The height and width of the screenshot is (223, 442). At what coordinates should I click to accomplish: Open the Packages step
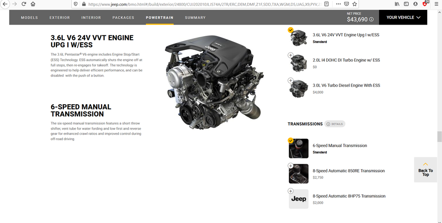coord(123,17)
